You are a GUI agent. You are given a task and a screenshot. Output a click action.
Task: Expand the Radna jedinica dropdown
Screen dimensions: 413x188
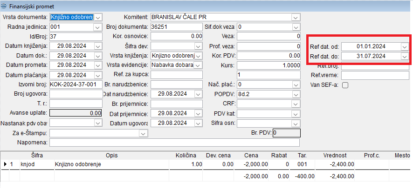click(98, 27)
